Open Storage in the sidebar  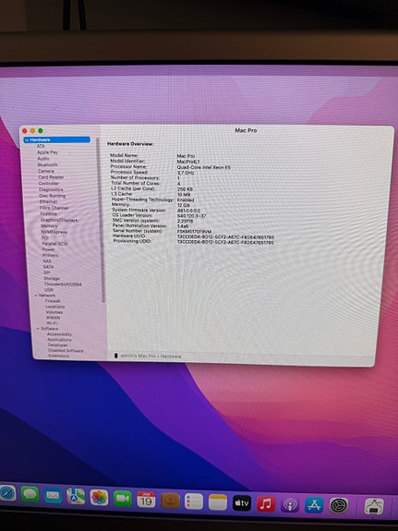tap(52, 278)
